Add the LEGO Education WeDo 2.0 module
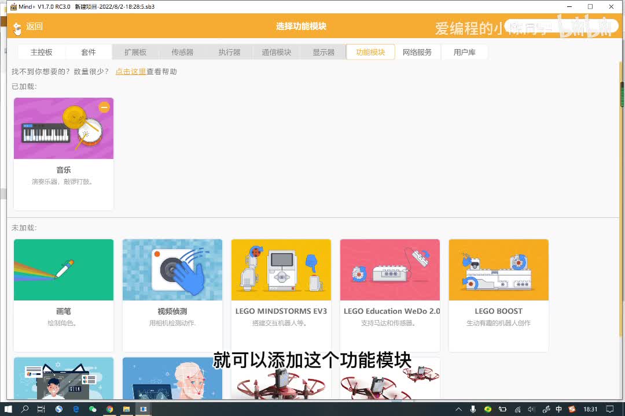The width and height of the screenshot is (625, 416). click(x=390, y=295)
